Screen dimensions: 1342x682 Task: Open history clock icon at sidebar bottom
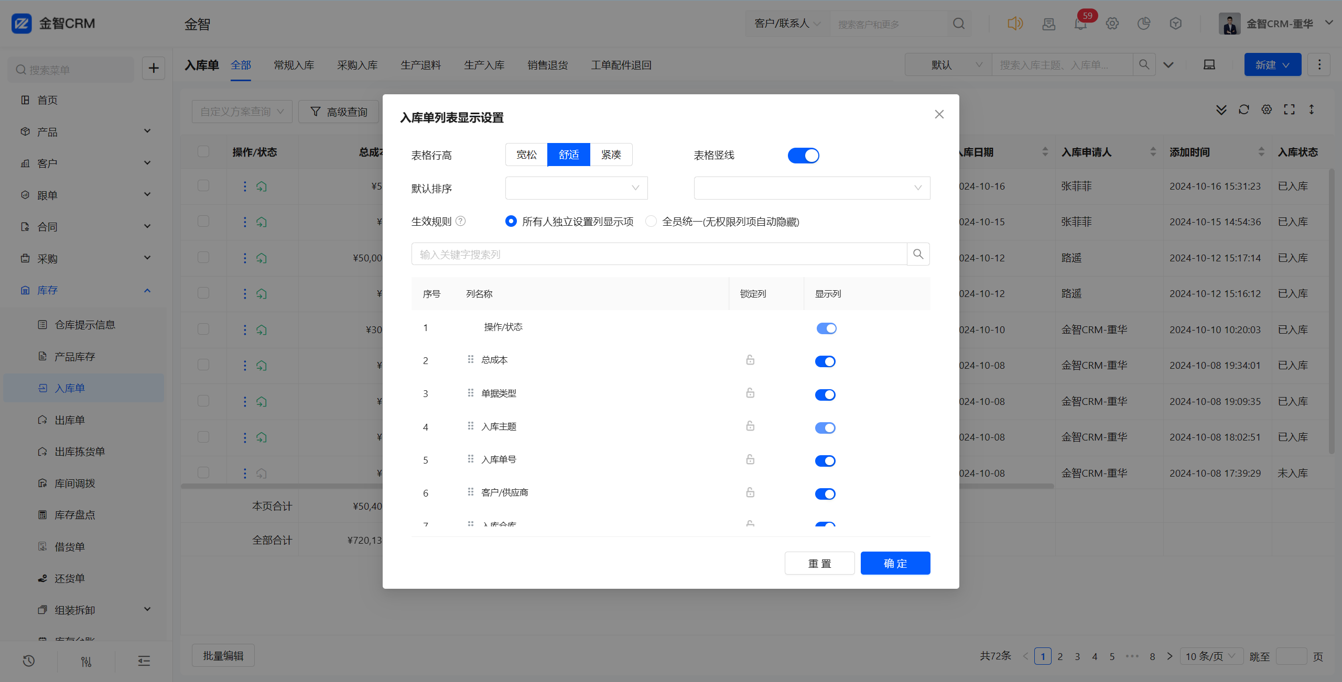click(x=29, y=661)
